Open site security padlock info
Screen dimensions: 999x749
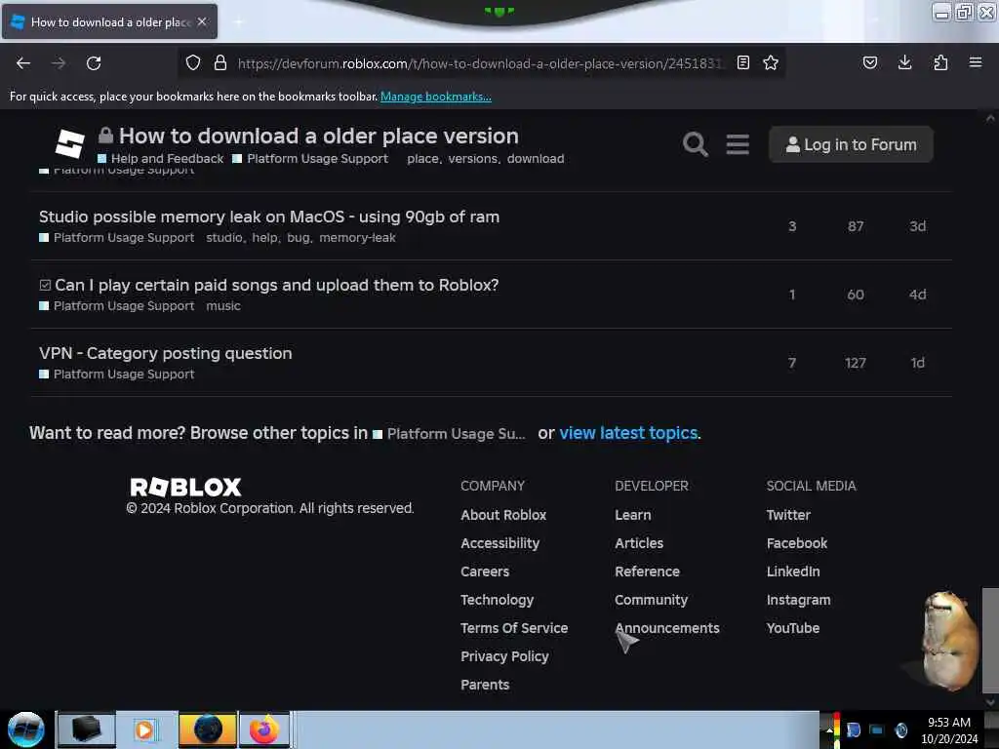220,63
